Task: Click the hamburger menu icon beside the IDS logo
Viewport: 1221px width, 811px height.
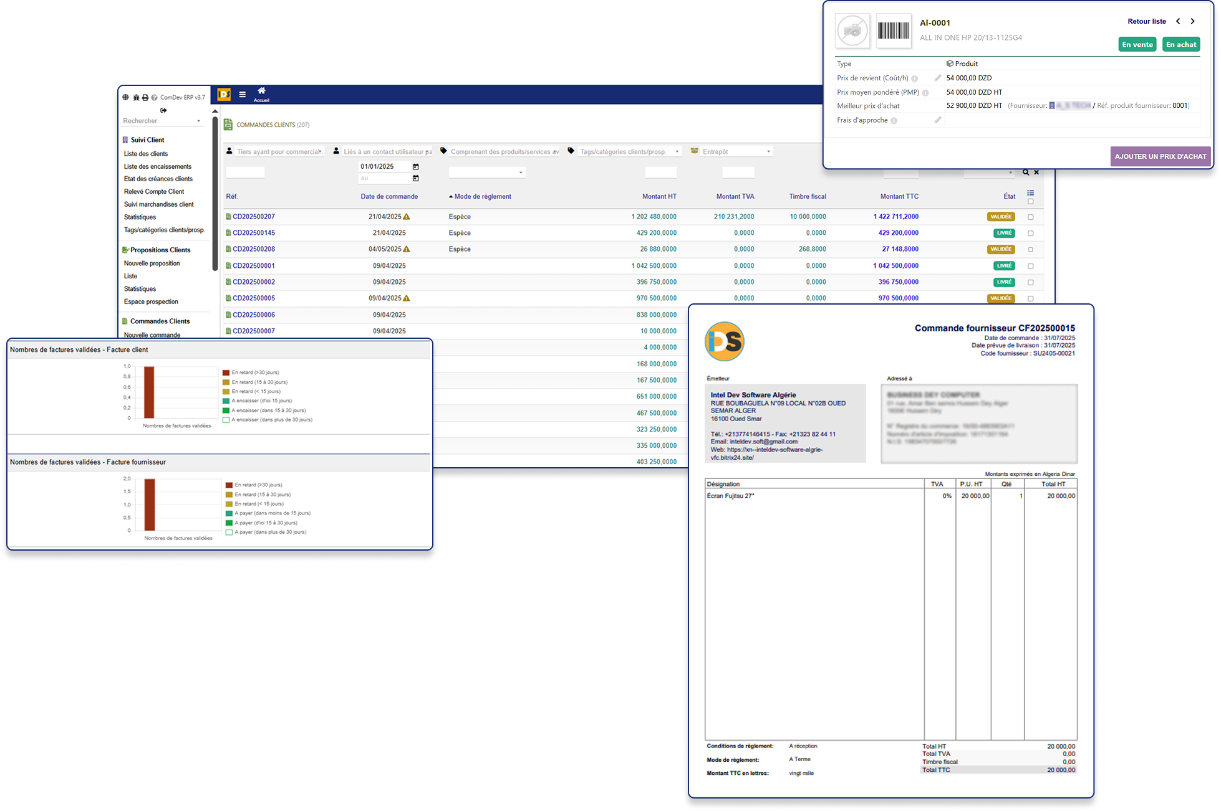Action: (x=243, y=94)
